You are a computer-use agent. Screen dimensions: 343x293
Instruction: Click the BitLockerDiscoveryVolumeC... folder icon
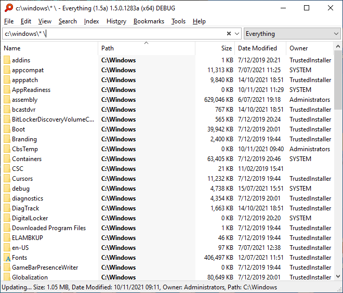[x=7, y=119]
